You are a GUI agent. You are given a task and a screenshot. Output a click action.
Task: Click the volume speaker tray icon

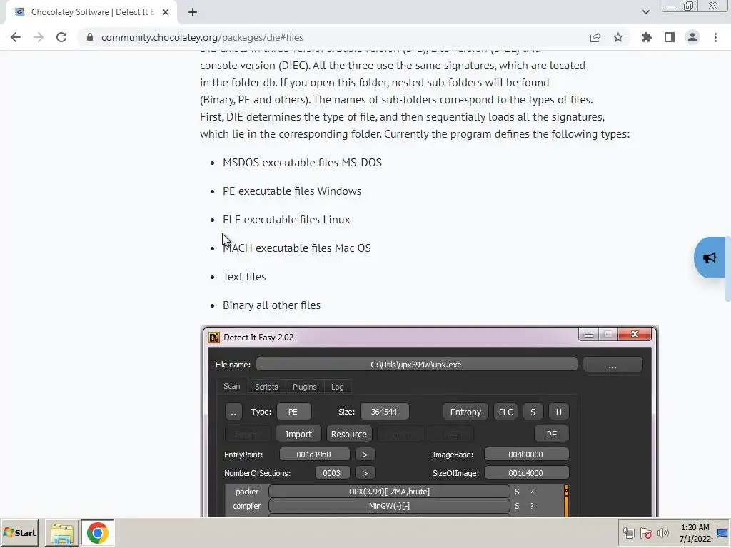tap(662, 532)
